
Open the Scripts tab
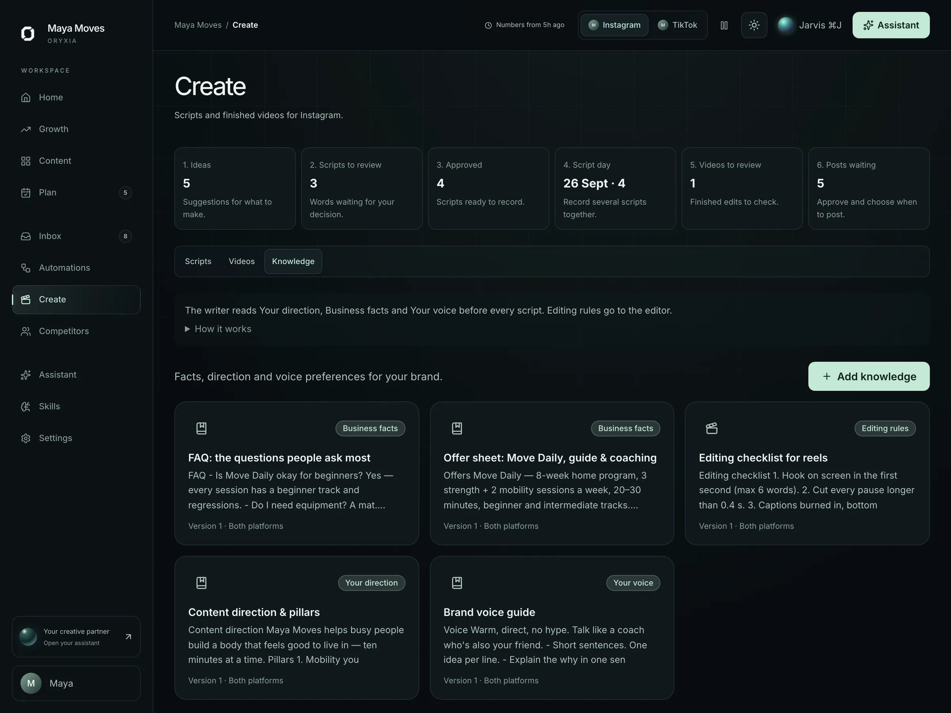tap(198, 261)
